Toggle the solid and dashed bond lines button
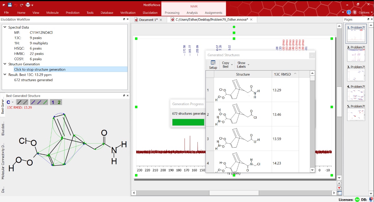The image size is (374, 202). pos(22,102)
